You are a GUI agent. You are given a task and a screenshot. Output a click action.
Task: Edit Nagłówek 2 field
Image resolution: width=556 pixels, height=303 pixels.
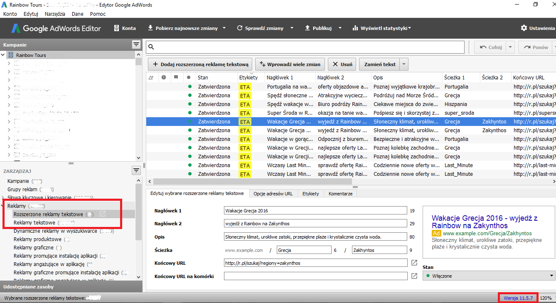pos(315,224)
